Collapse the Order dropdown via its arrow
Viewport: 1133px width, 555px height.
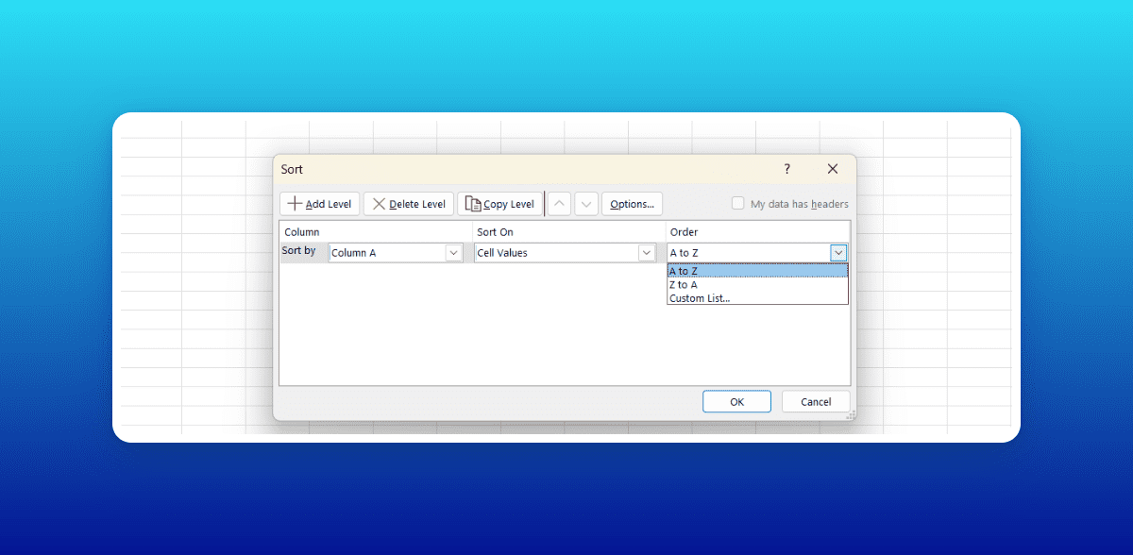[837, 252]
